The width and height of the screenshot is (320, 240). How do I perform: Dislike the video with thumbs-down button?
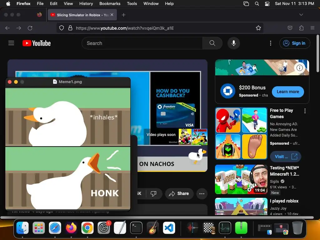coord(153,193)
